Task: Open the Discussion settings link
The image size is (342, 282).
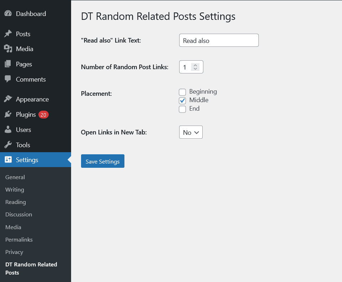Action: [18, 215]
